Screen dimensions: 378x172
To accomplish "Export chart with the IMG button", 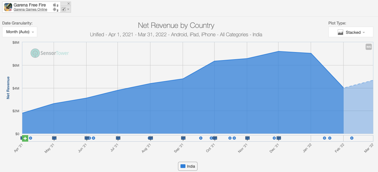I will [369, 47].
